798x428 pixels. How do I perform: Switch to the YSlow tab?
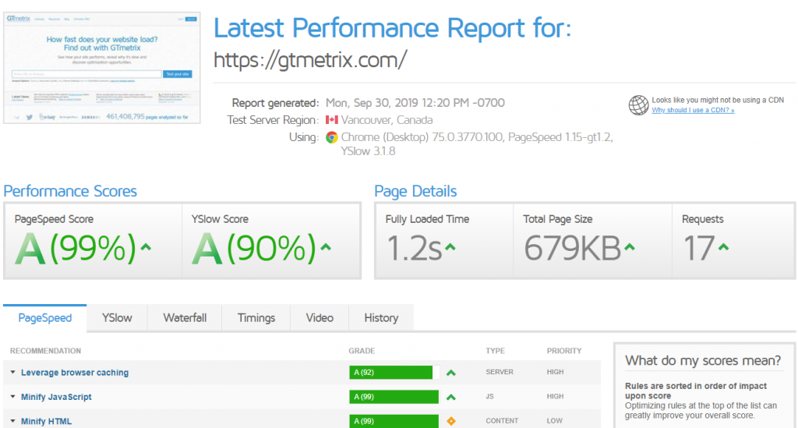[x=117, y=318]
